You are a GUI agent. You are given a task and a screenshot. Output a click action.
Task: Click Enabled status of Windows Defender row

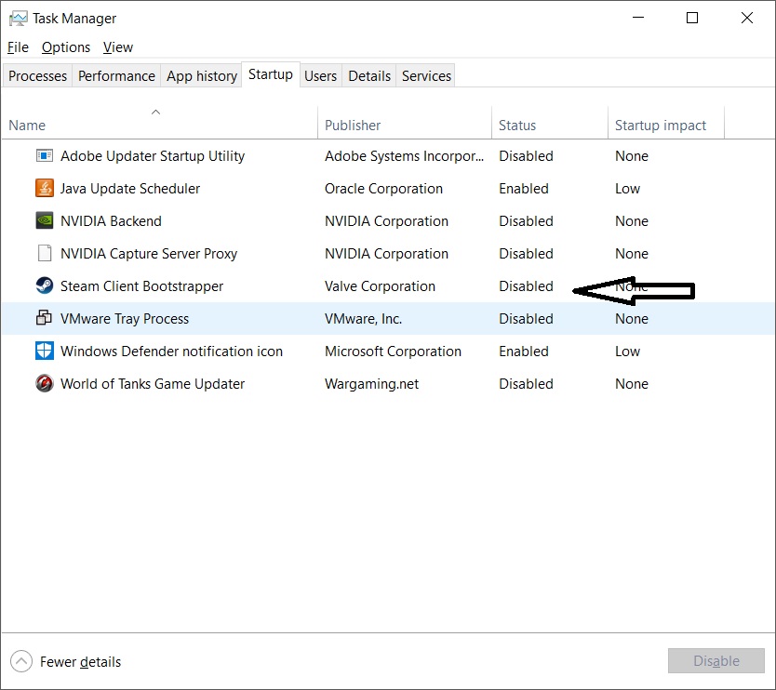(x=524, y=352)
